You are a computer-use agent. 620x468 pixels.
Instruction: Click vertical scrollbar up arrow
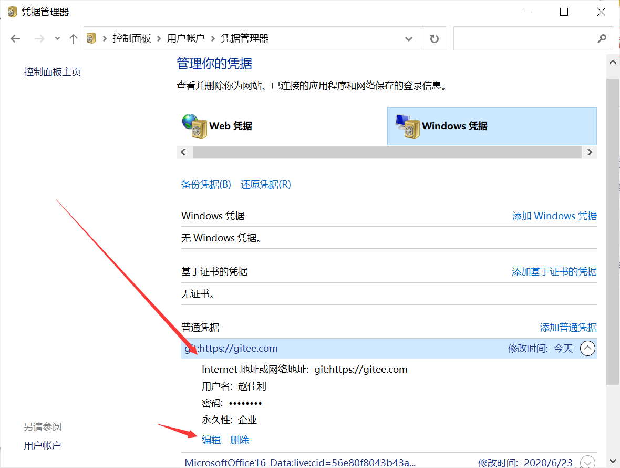(613, 62)
